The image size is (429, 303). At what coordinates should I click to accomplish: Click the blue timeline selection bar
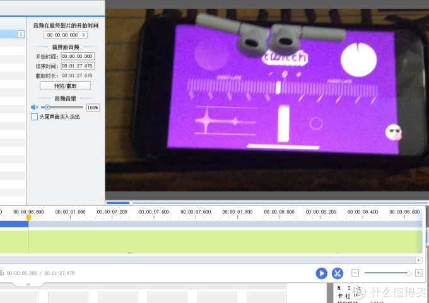pos(14,224)
